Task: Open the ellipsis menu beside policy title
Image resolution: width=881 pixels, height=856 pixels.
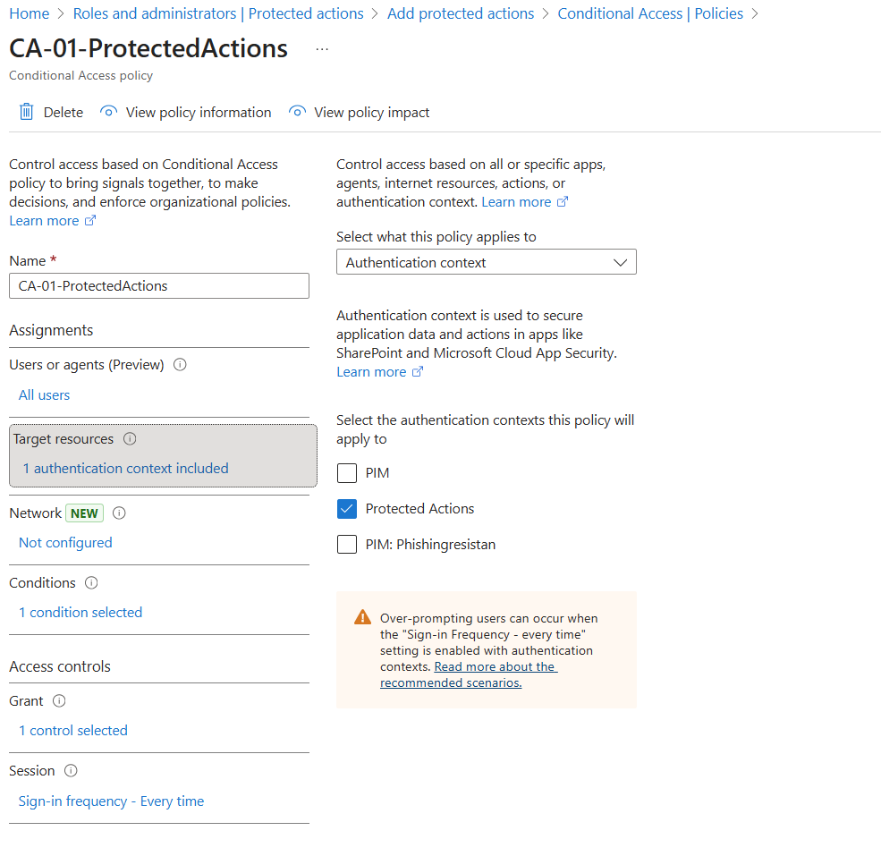Action: pos(322,49)
